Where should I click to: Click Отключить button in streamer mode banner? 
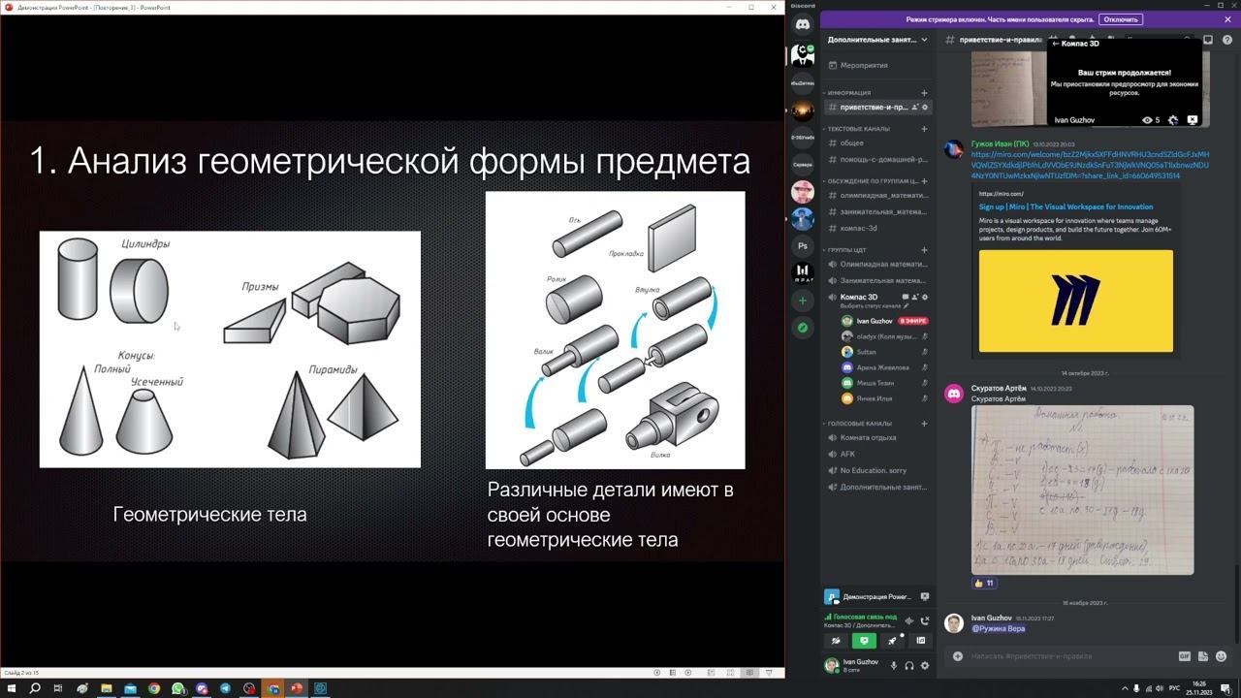click(1121, 19)
